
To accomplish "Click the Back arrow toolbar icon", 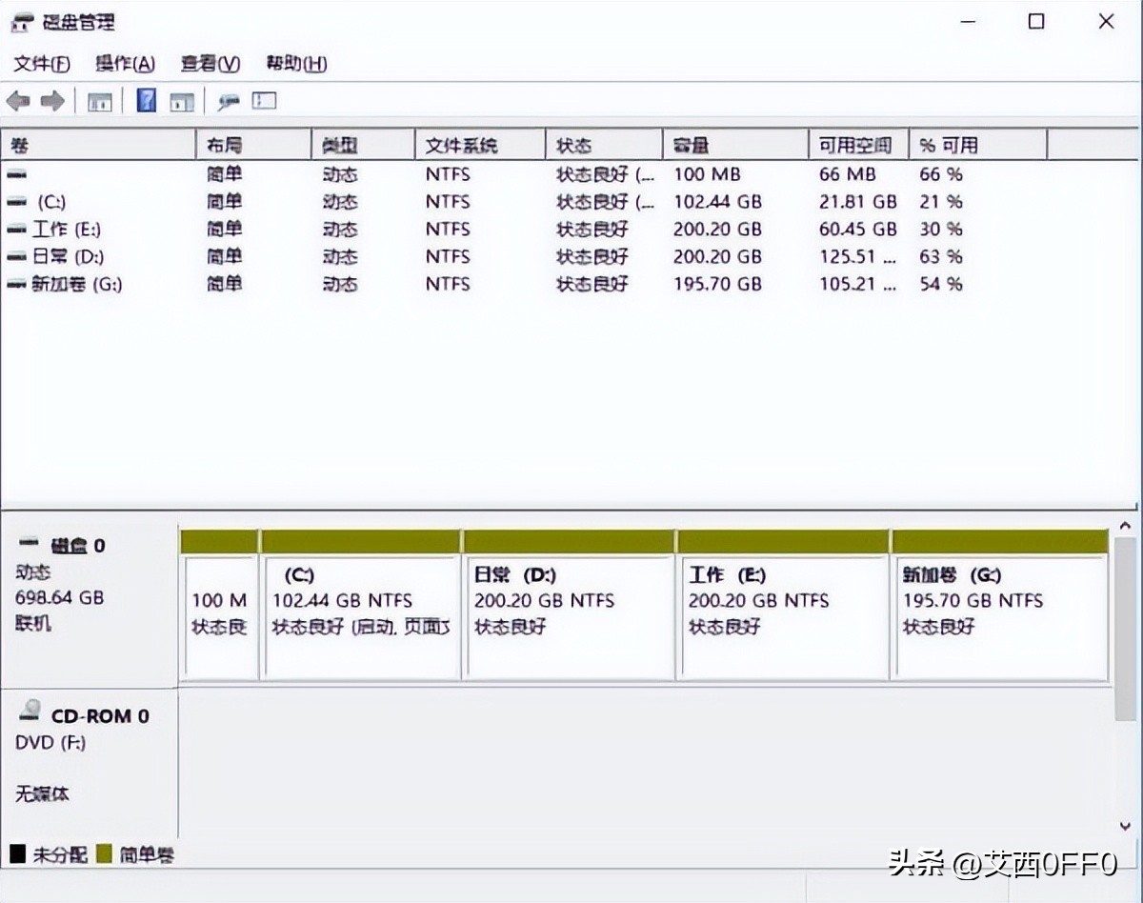I will pyautogui.click(x=18, y=101).
